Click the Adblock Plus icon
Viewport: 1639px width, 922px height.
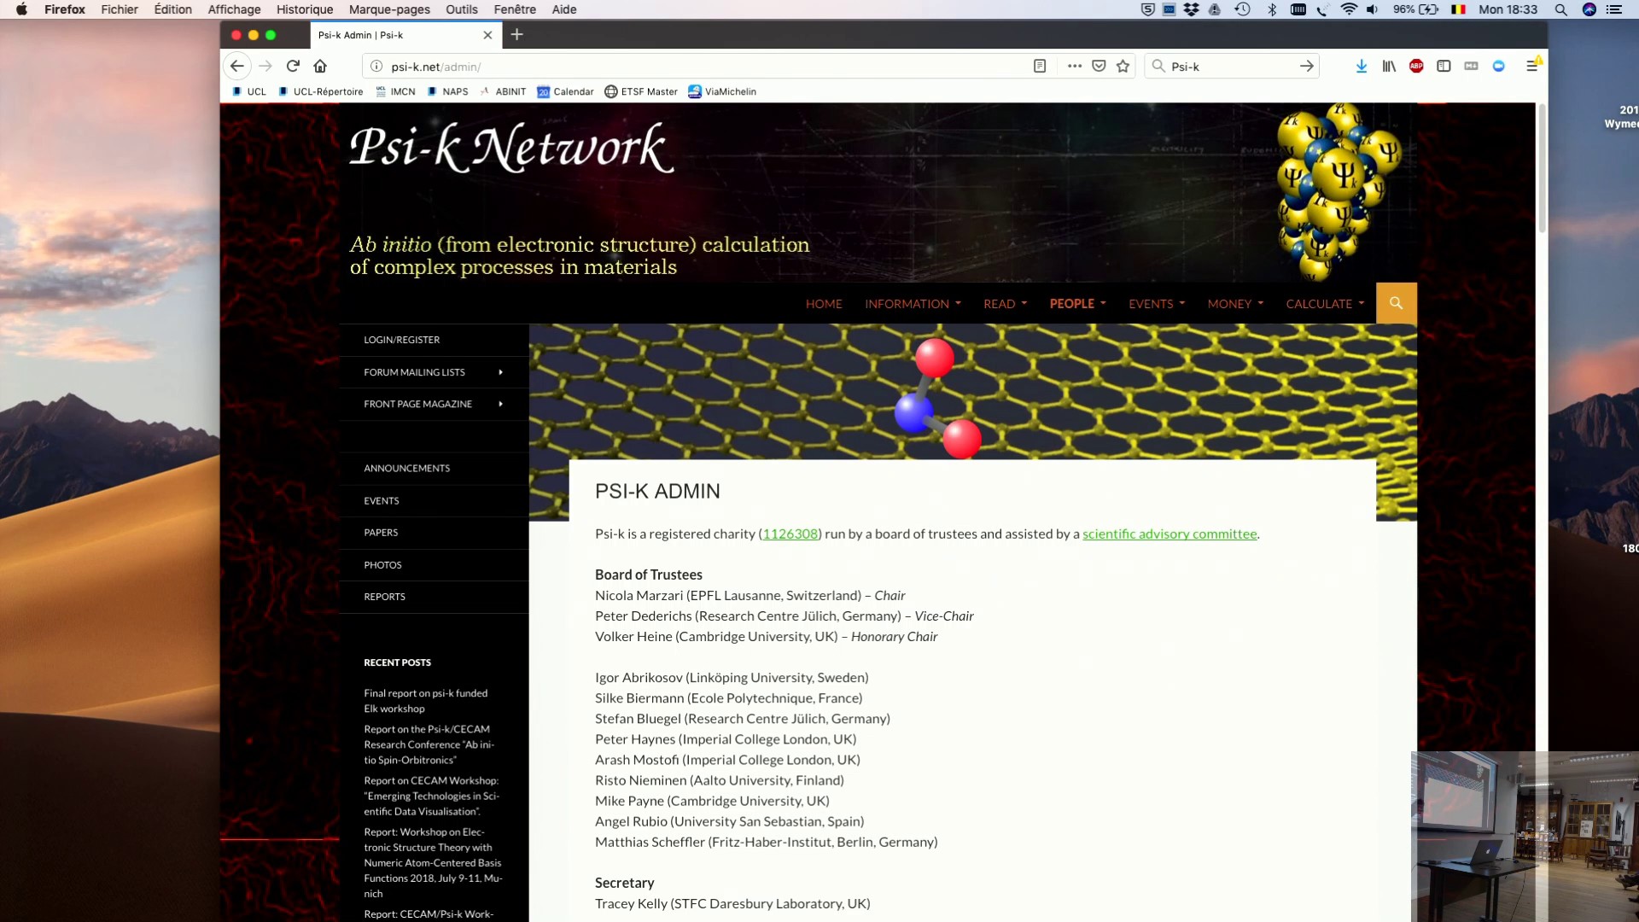point(1416,66)
